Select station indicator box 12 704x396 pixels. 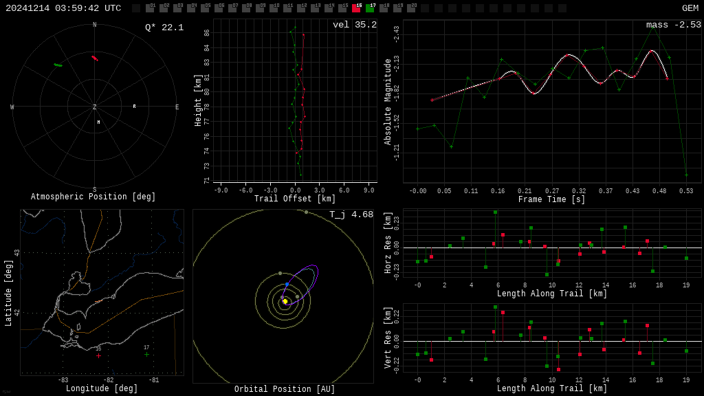[x=301, y=8]
